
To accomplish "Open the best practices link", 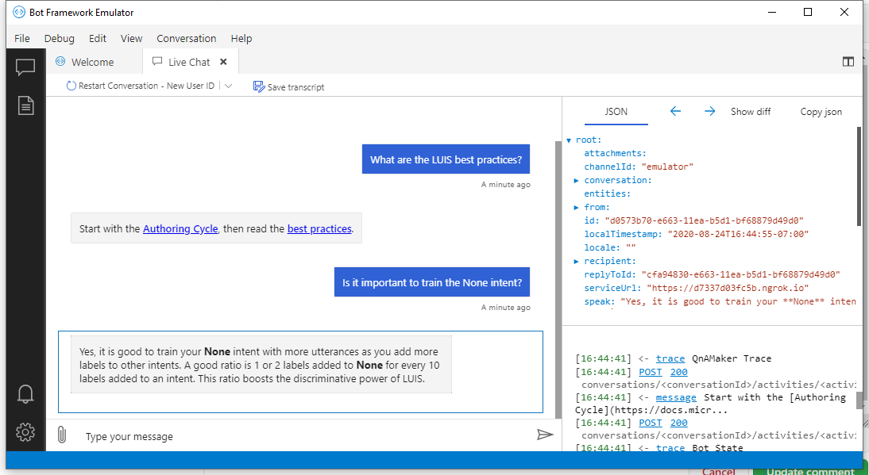I will pos(319,228).
